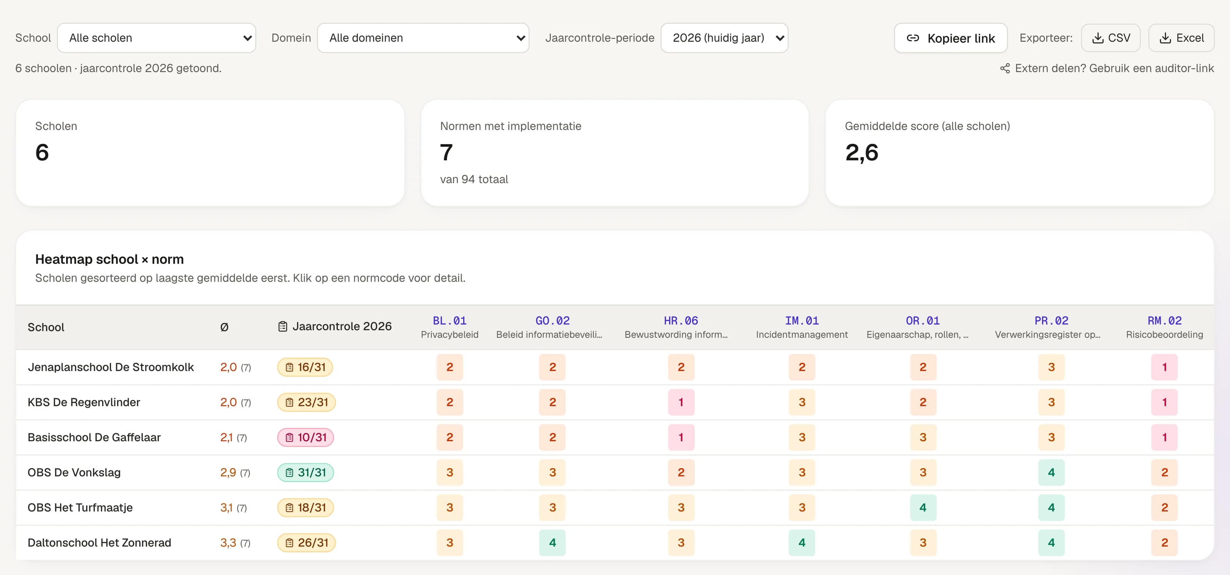The image size is (1230, 575).
Task: Click the link icon in Kopieer link
Action: point(913,38)
